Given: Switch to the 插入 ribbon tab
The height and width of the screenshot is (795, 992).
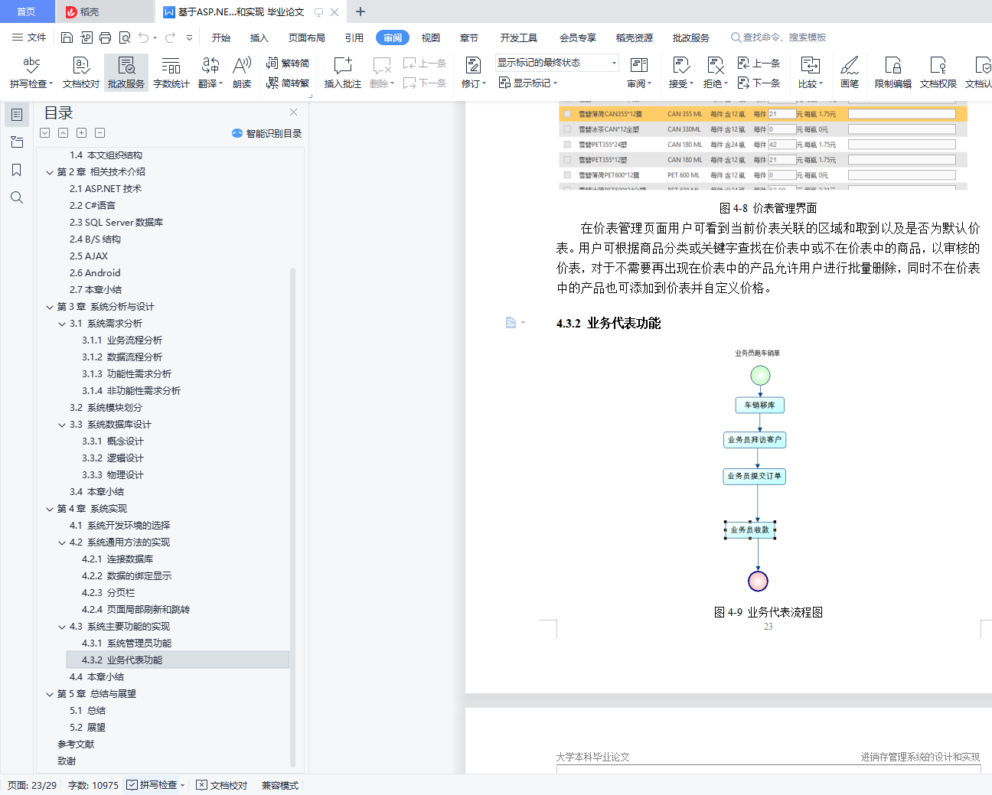Looking at the screenshot, I should (x=259, y=37).
